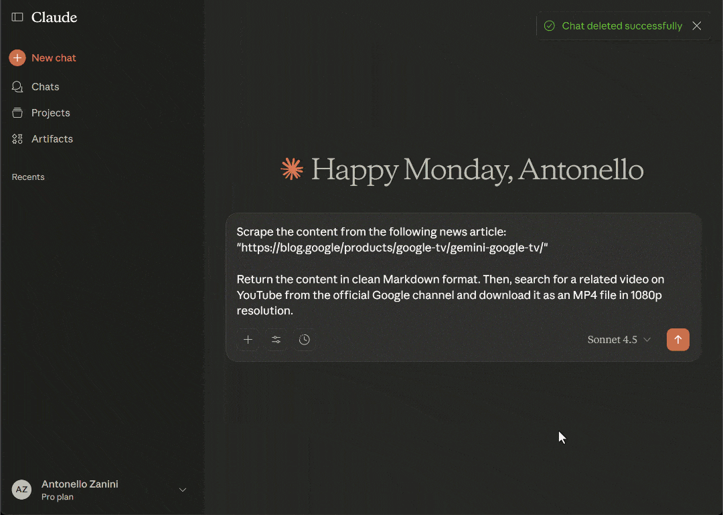Select the Artifacts label in sidebar
Image resolution: width=723 pixels, height=515 pixels.
(52, 139)
